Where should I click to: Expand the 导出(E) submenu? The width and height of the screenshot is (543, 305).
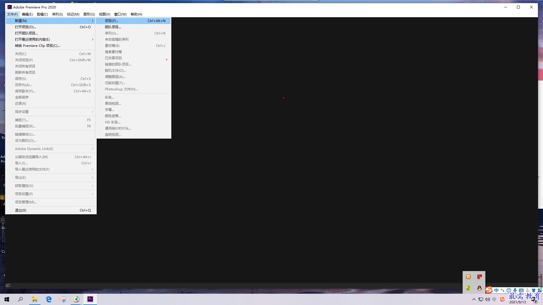tap(51, 178)
